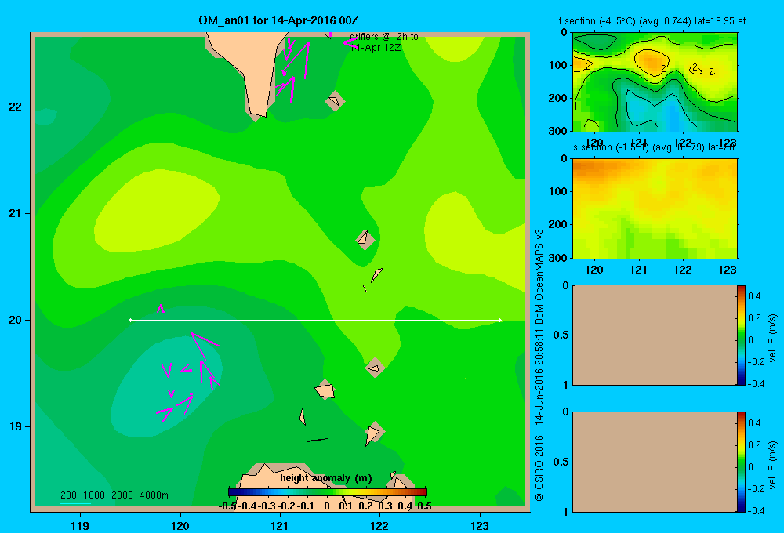Click the '121' longitude label under s section

click(638, 270)
